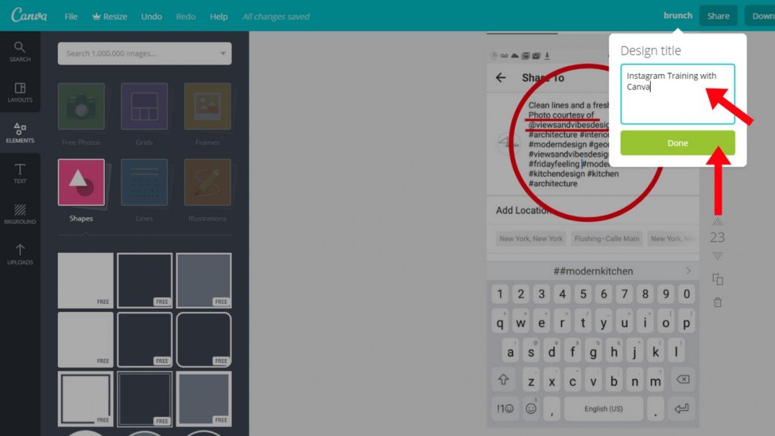Viewport: 775px width, 436px height.
Task: Click Undo in the top bar
Action: 151,17
